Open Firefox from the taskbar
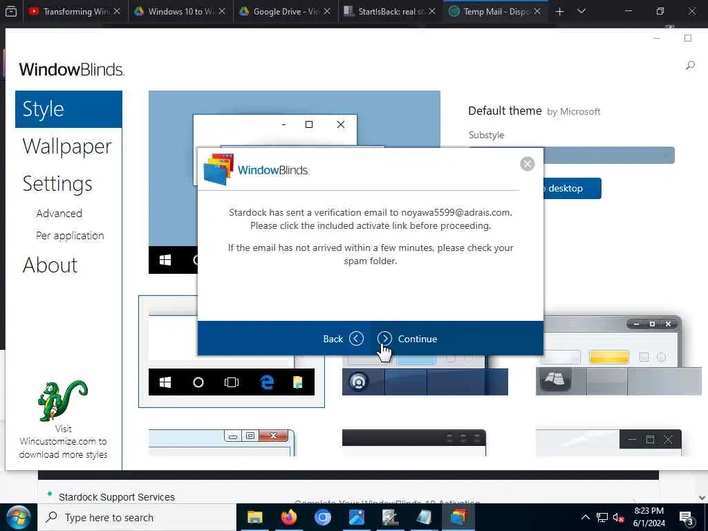The height and width of the screenshot is (531, 708). (288, 517)
